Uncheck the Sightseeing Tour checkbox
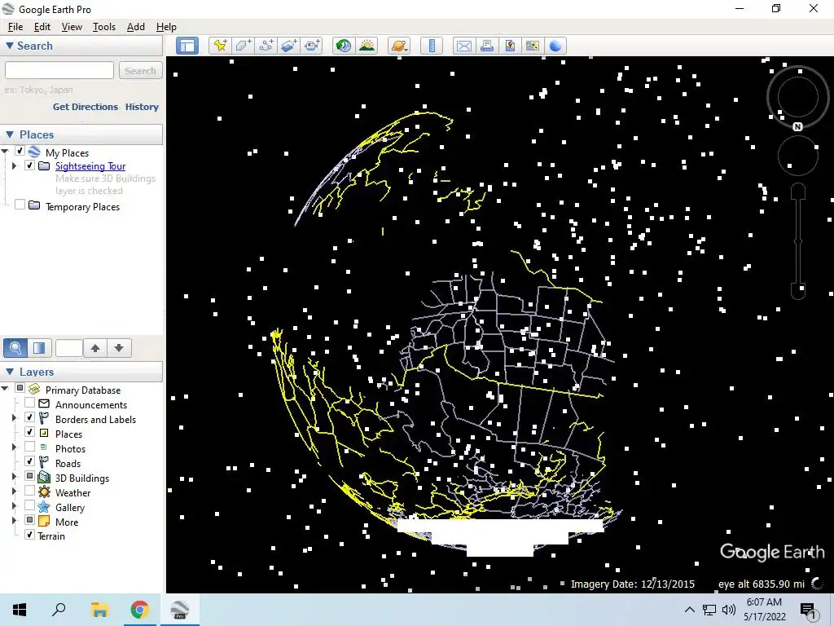The width and height of the screenshot is (834, 626). tap(30, 165)
